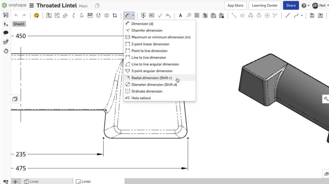
Task: Select the centerline line tool
Action: pos(234,15)
